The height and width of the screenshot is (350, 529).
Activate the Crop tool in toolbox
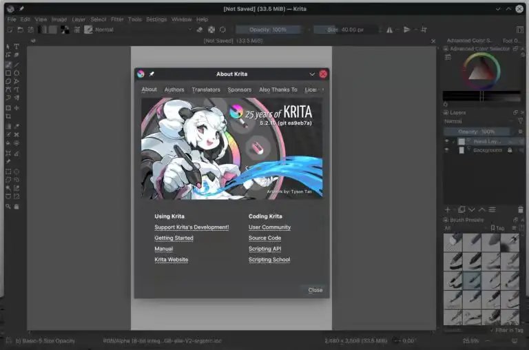tap(8, 116)
